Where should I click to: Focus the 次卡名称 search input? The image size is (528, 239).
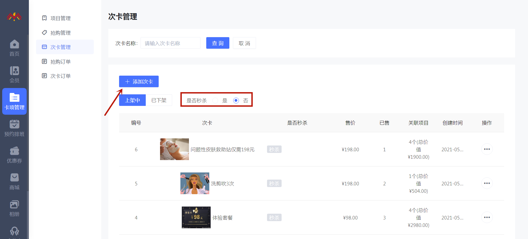point(170,43)
